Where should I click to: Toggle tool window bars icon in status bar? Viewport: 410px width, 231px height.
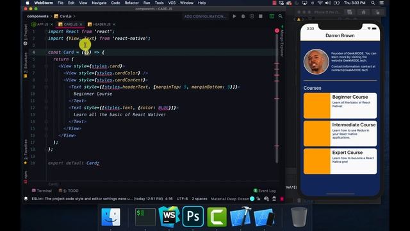coord(26,198)
